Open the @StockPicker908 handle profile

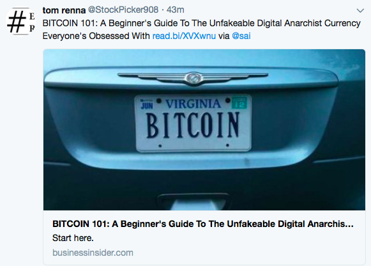point(123,10)
